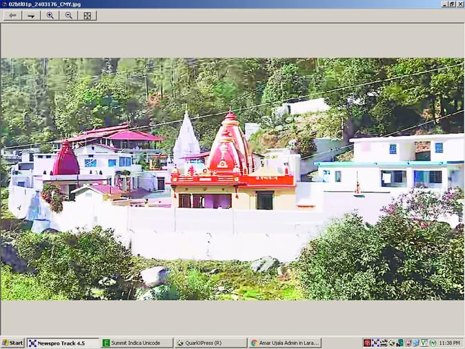Click the title bar of 02btl01p_2403176_CMY.jpg
The height and width of the screenshot is (349, 465).
207,4
